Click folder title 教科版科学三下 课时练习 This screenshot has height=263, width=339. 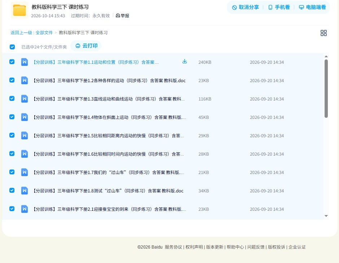[x=60, y=7]
